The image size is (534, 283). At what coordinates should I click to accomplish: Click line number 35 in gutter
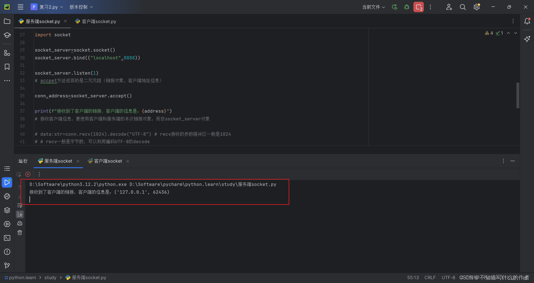pyautogui.click(x=22, y=96)
